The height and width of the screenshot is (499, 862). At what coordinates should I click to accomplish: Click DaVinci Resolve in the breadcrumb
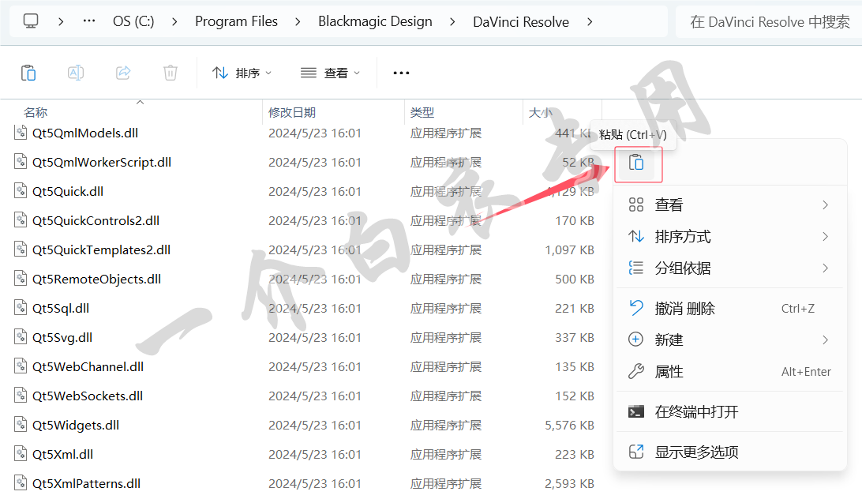pos(521,22)
